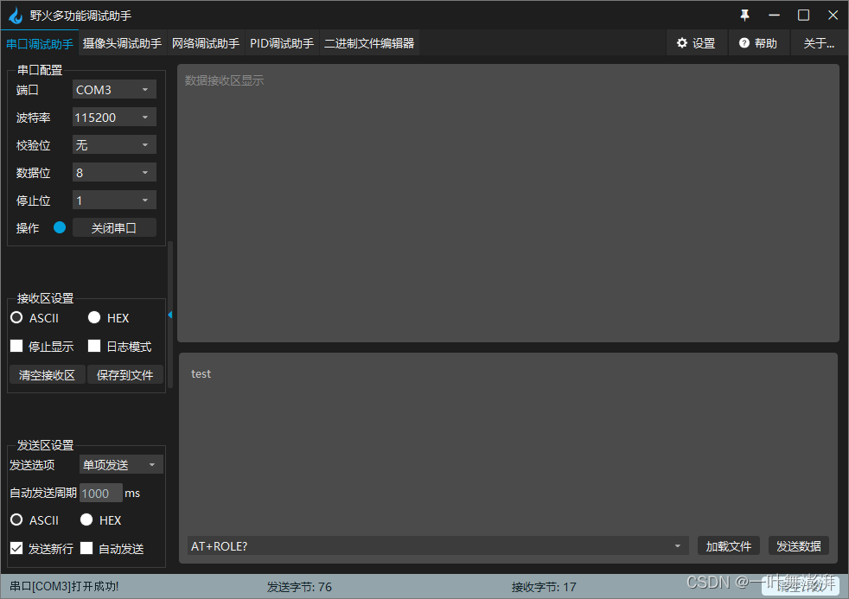
Task: Turn on 日志模式 logging mode
Action: tap(93, 346)
